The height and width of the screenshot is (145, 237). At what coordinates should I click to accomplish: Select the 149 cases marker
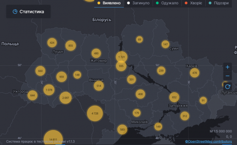point(158,126)
